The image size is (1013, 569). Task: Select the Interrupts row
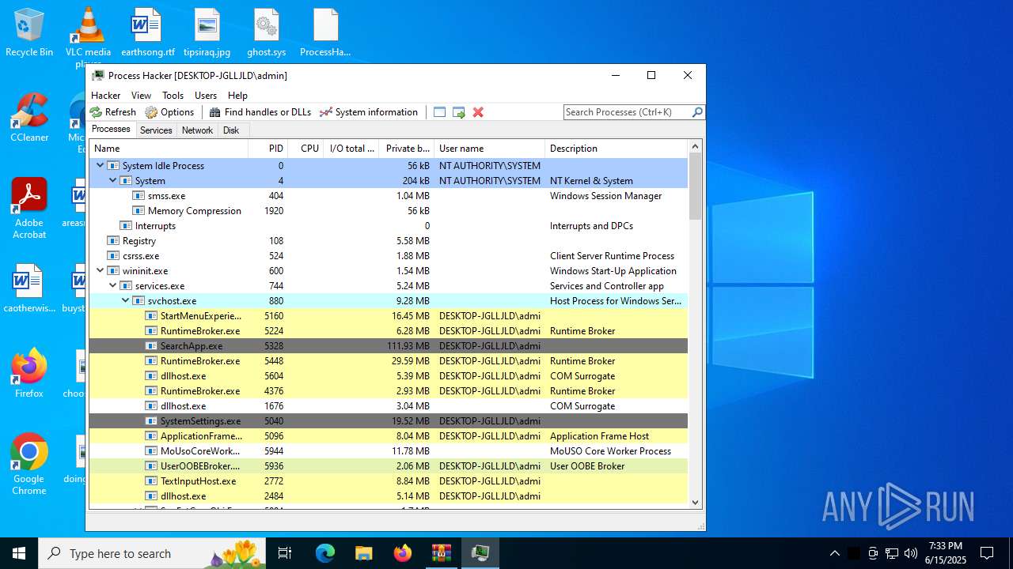coord(389,226)
